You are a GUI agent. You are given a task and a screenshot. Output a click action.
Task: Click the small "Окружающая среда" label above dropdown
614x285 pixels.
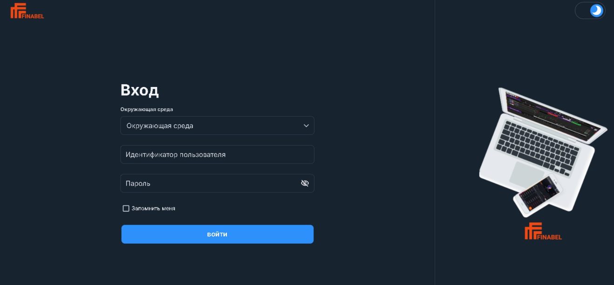147,109
